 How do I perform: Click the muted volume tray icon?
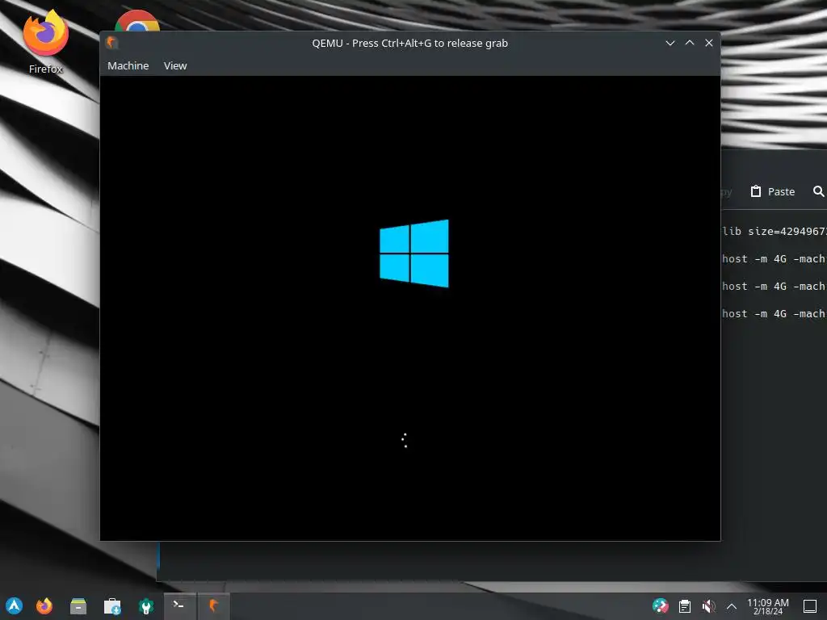tap(709, 606)
